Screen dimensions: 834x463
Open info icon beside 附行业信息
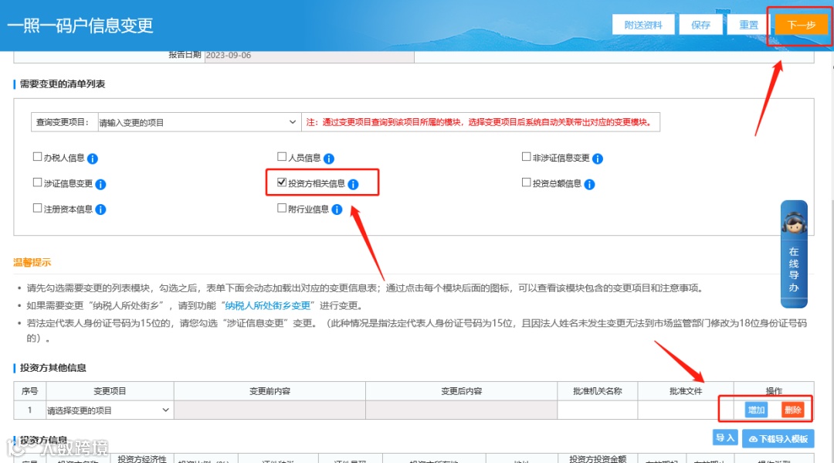click(x=337, y=209)
